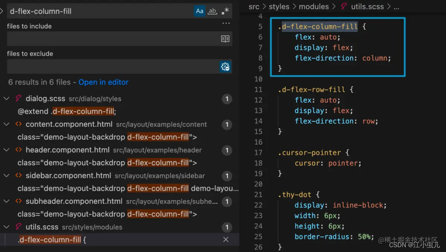This screenshot has width=446, height=252.
Task: Click the search query input field
Action: point(100,11)
